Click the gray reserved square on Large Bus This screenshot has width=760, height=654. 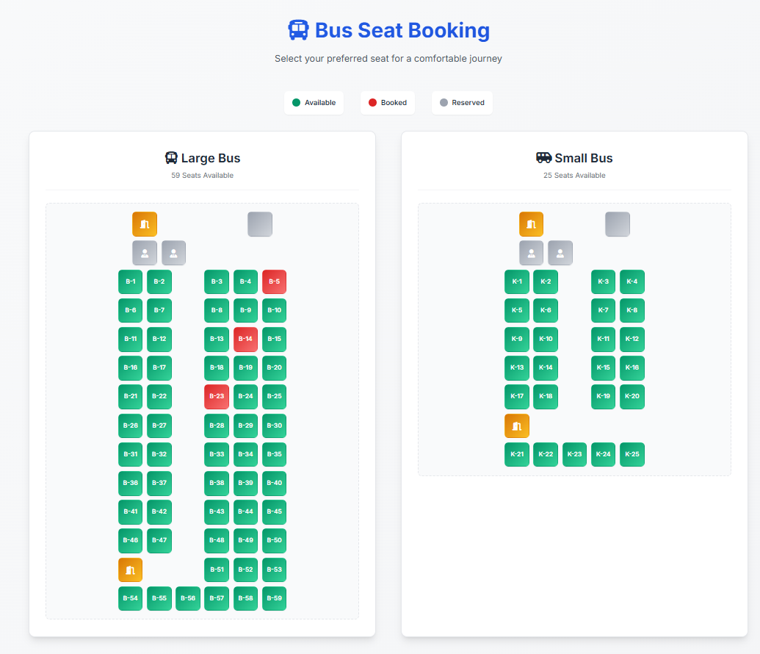point(259,223)
